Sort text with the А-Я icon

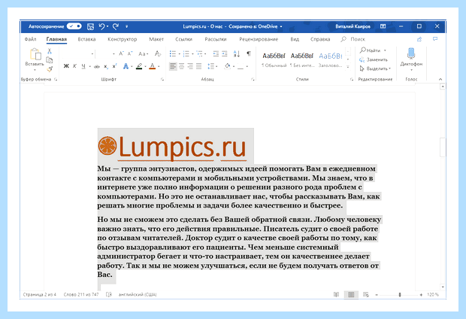point(237,54)
